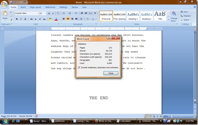Switch to Web Layout view

click(x=154, y=116)
